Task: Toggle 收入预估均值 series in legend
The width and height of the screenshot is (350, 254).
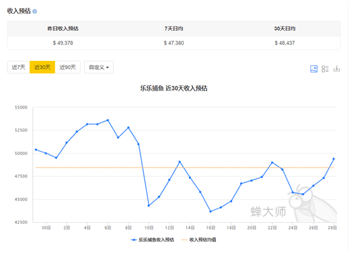Action: (199, 240)
